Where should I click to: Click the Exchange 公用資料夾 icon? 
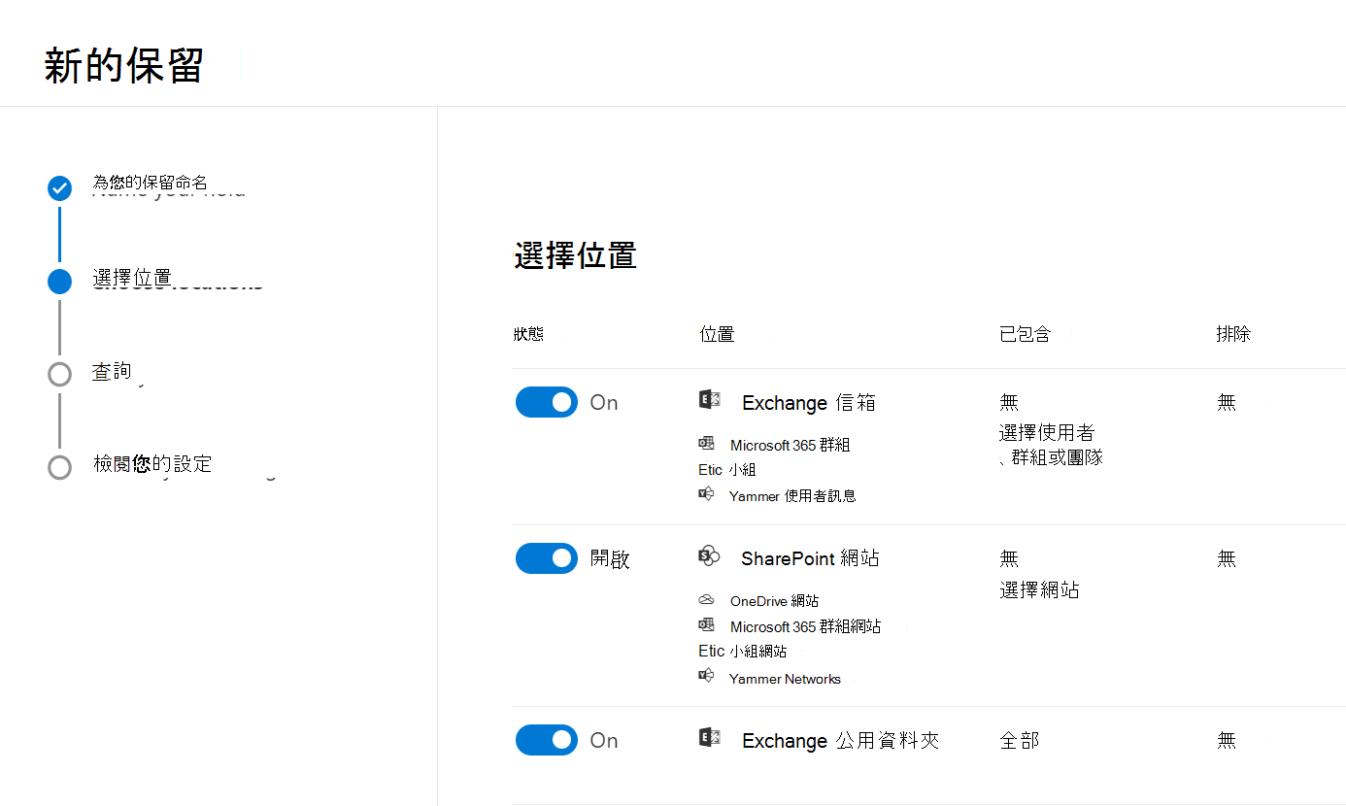click(x=709, y=738)
